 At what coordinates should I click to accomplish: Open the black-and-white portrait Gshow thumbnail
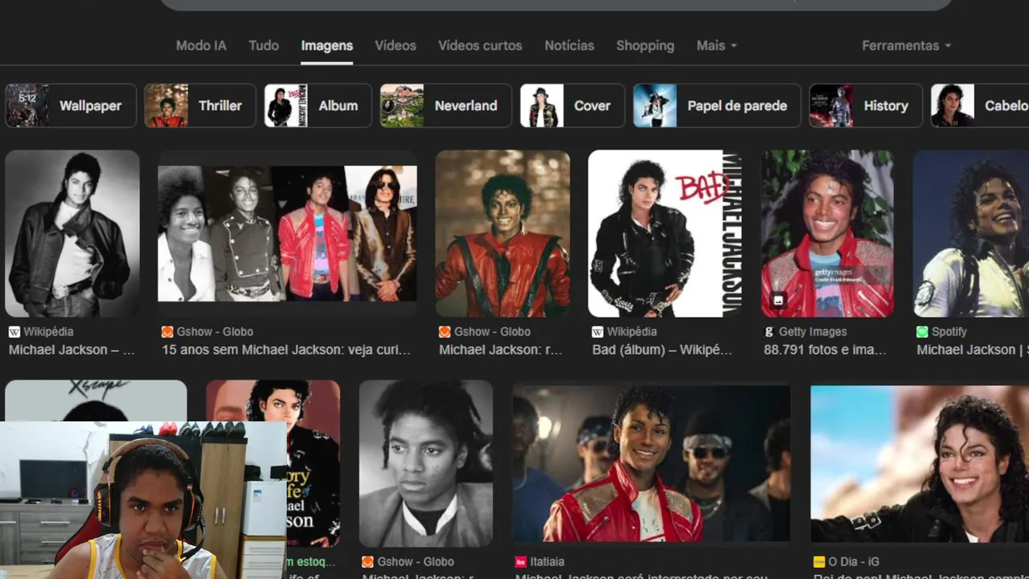(426, 464)
